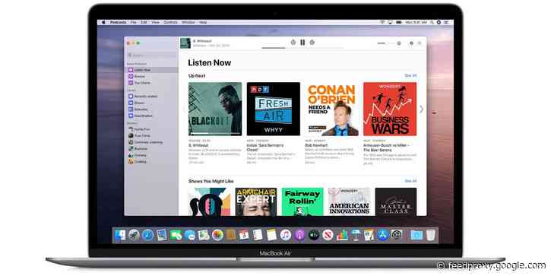The width and height of the screenshot is (551, 276).
Task: Open the Armchair Expert show
Action: pos(256,201)
